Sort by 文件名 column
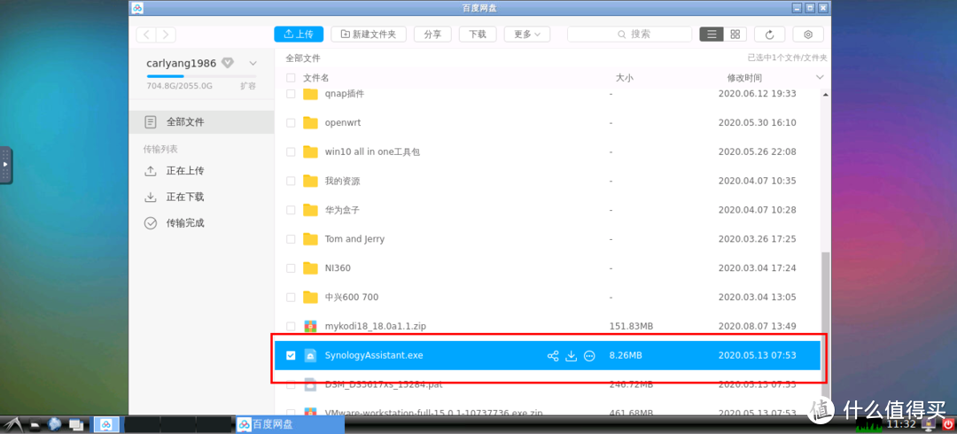This screenshot has height=434, width=957. [316, 78]
